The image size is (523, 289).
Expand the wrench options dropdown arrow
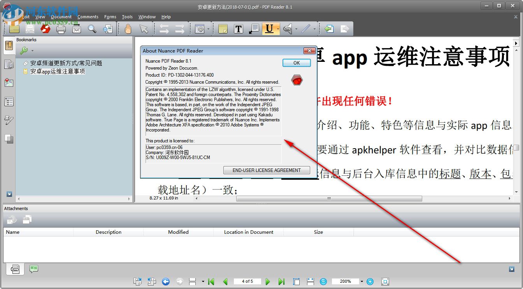pos(32,51)
